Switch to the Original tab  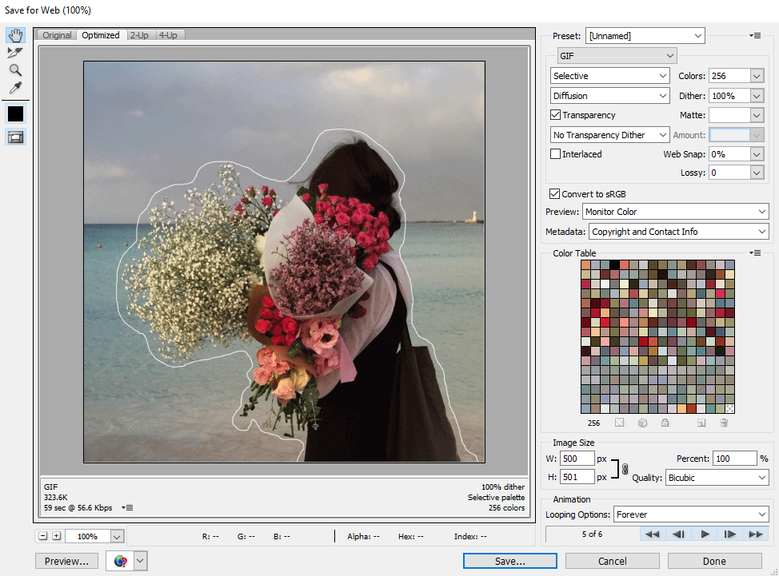tap(57, 35)
